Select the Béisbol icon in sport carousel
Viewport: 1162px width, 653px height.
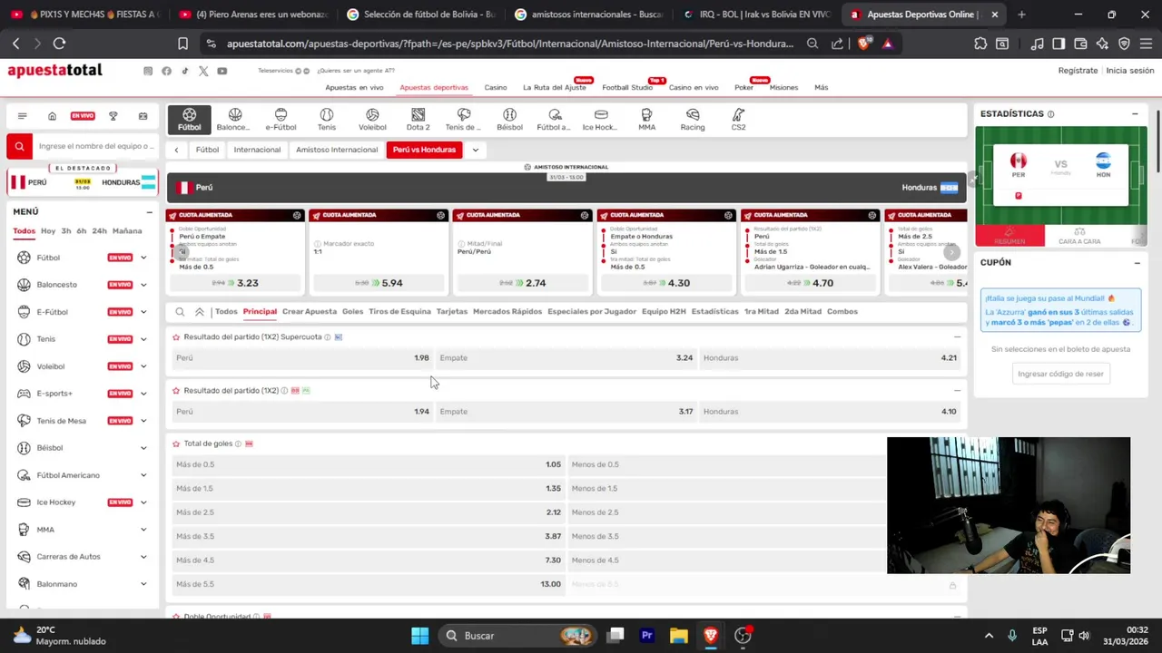click(x=509, y=120)
